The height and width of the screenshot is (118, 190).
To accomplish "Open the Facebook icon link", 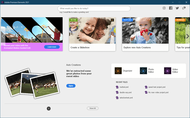I will pos(171,8).
